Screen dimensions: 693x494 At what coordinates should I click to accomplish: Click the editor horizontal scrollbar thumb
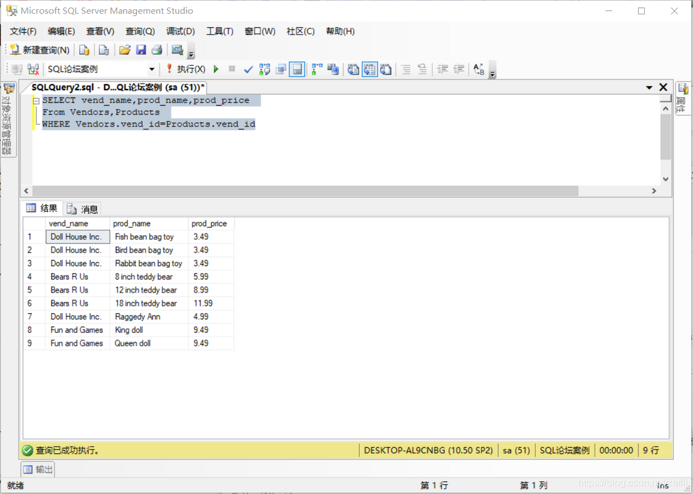point(305,191)
